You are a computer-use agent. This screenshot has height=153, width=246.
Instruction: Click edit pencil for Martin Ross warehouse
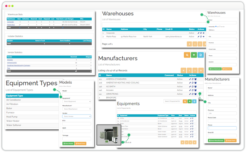[x=198, y=36]
